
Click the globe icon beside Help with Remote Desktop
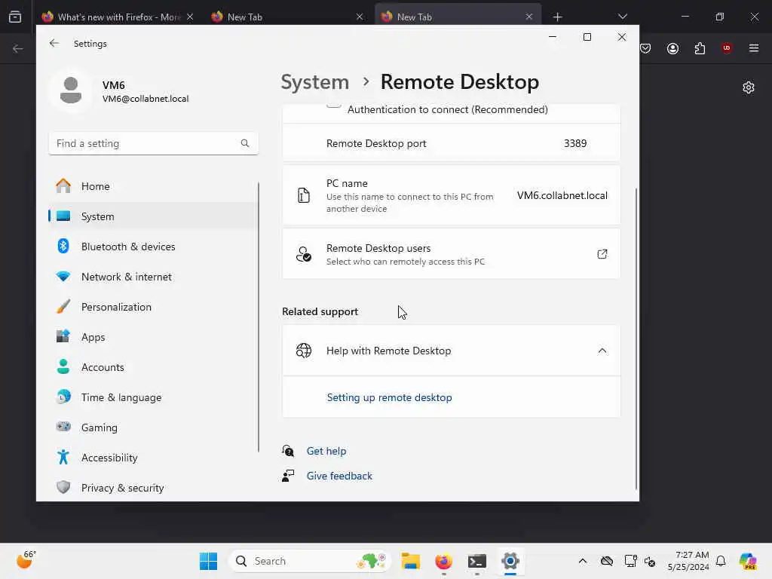[304, 351]
